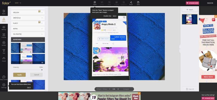Close the bottom banner ad

pos(139,93)
